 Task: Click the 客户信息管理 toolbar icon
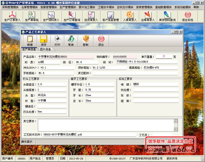coord(110,16)
